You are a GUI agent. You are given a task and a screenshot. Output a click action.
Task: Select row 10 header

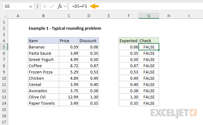(x=4, y=78)
